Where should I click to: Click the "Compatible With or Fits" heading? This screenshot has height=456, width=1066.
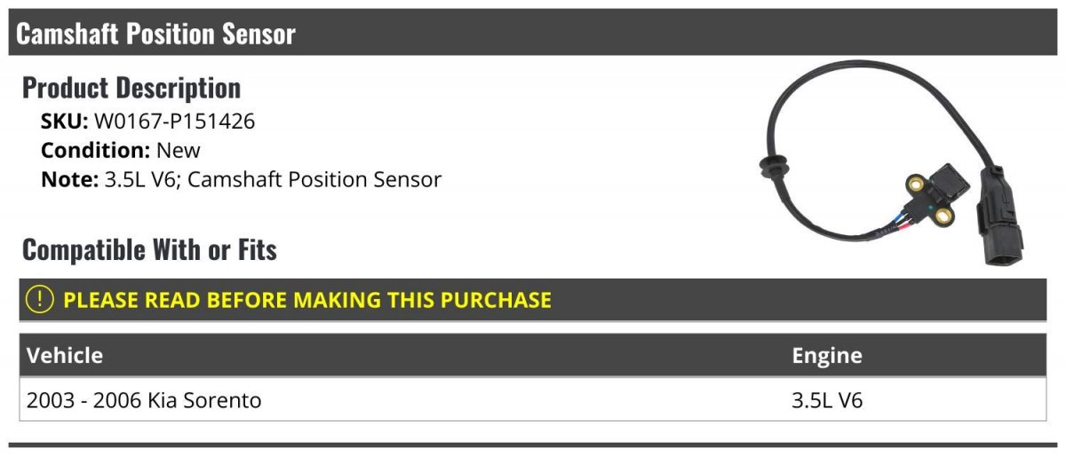(x=149, y=250)
